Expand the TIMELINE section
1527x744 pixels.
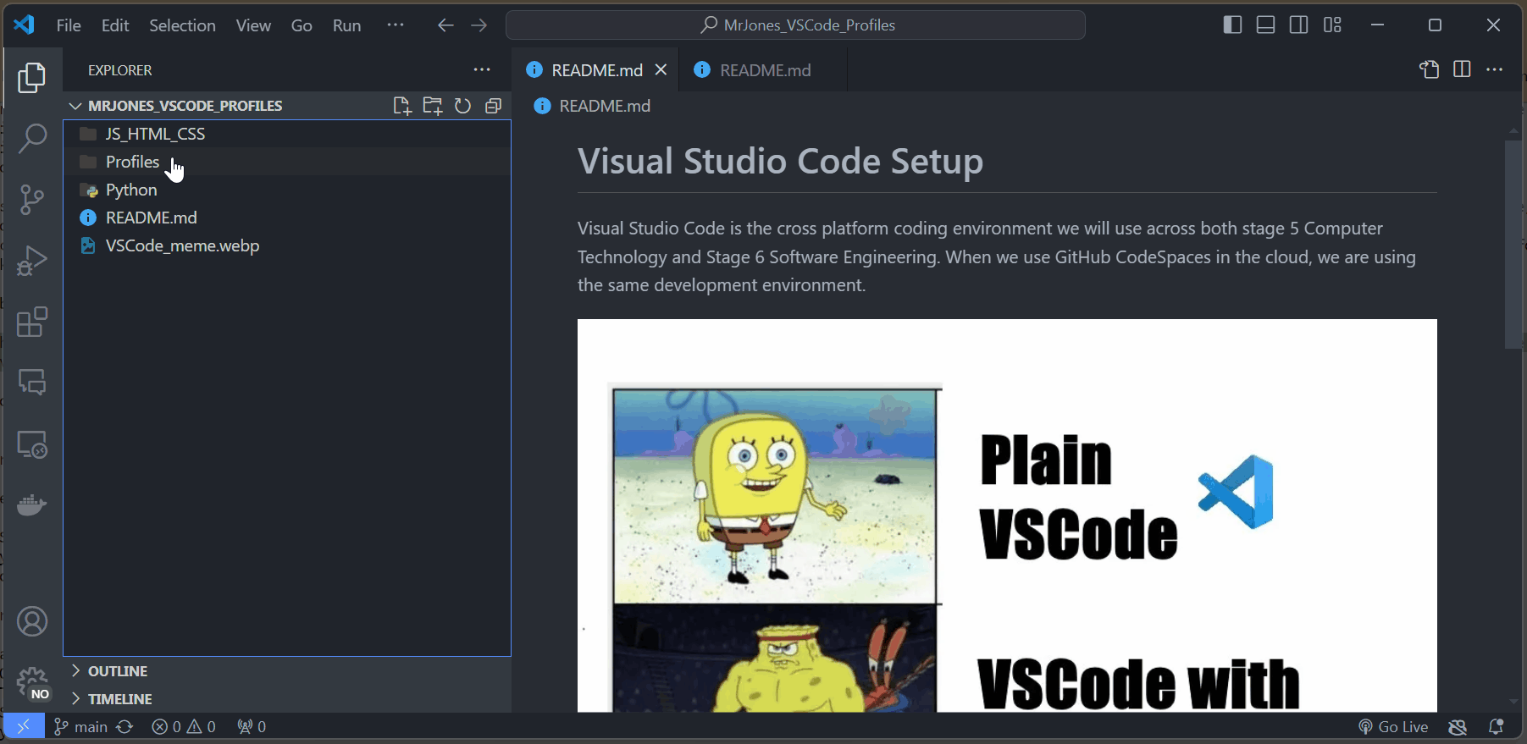tap(287, 698)
